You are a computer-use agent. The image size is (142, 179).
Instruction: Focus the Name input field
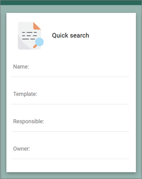[70, 70]
